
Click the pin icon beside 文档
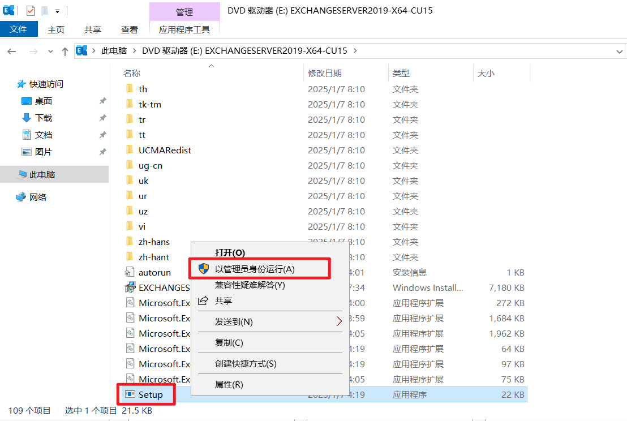pos(103,135)
